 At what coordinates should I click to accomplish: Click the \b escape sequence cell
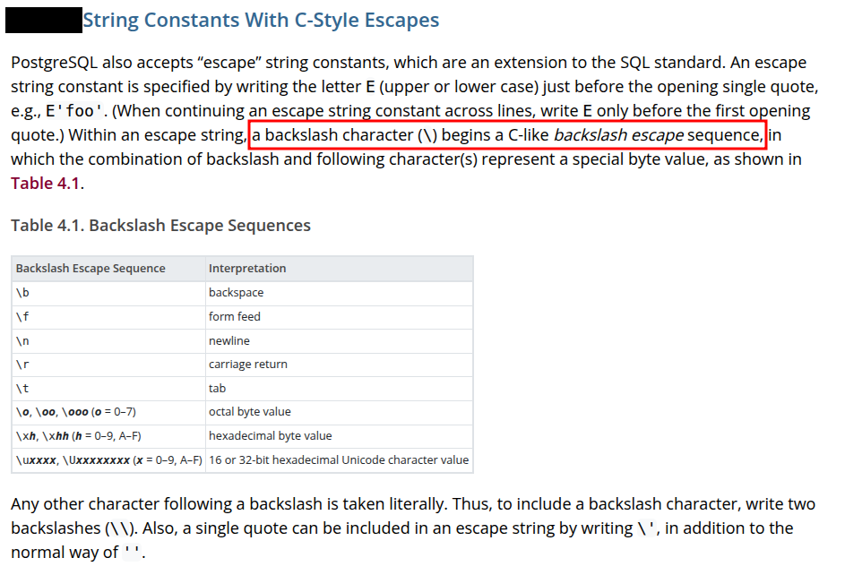(23, 293)
